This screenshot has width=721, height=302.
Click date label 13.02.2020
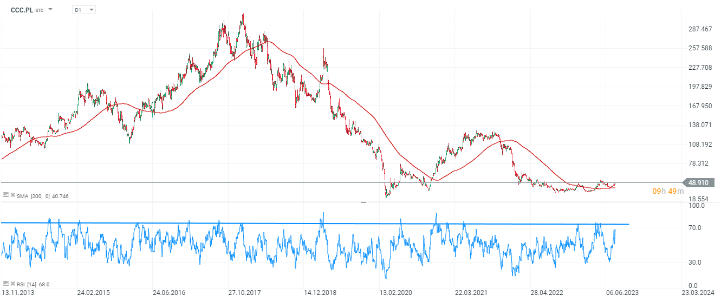click(x=396, y=293)
